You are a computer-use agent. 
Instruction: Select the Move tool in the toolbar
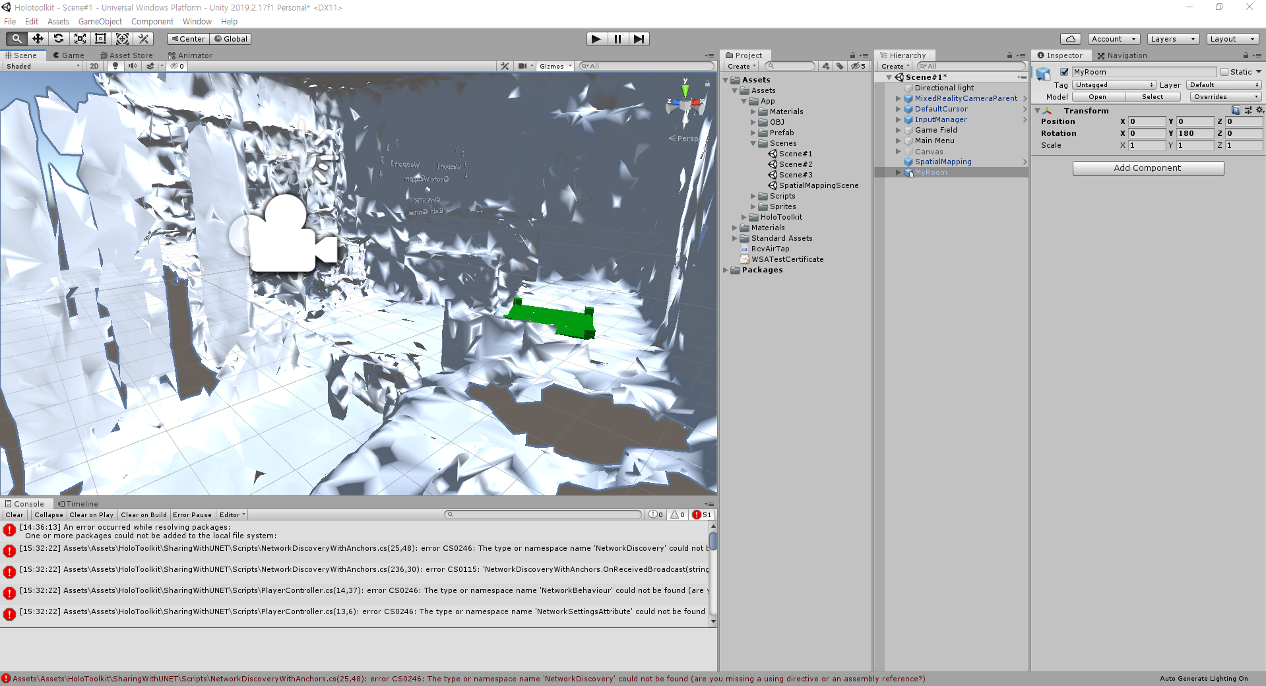(x=38, y=38)
